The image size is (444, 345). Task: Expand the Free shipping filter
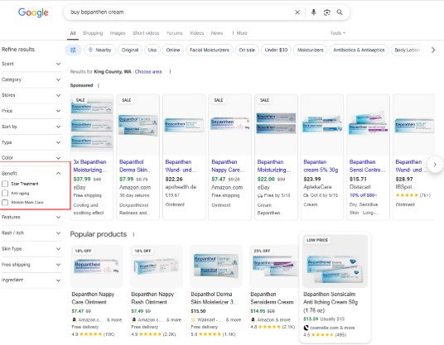tap(31, 265)
